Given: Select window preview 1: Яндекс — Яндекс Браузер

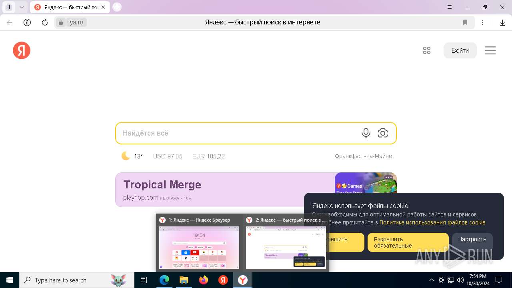Looking at the screenshot, I should click(199, 243).
